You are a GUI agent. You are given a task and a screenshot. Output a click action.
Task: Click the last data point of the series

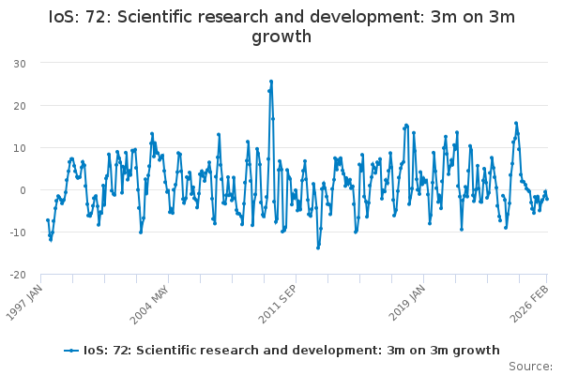(547, 199)
